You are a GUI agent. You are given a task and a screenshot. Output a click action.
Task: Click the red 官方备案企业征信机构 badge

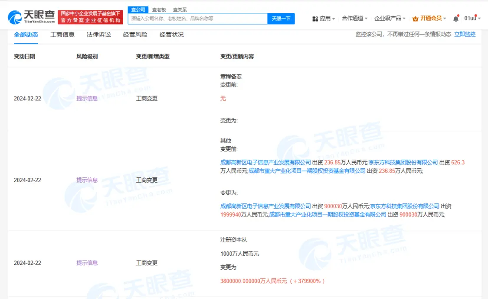91,17
